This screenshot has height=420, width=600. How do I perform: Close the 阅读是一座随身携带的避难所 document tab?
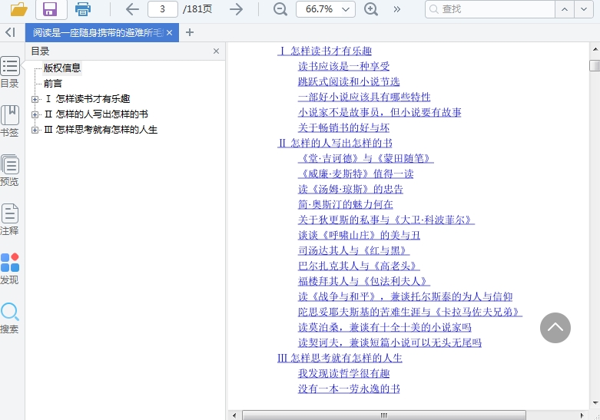170,33
